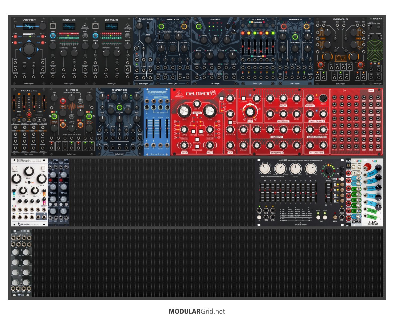Click the USB-C port on Skies module
Viewport: 394px width, 317px height.
tap(234, 33)
